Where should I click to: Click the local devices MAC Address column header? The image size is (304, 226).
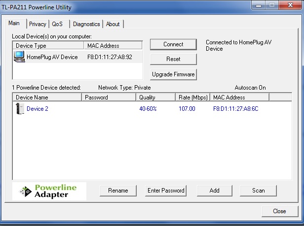pos(113,46)
